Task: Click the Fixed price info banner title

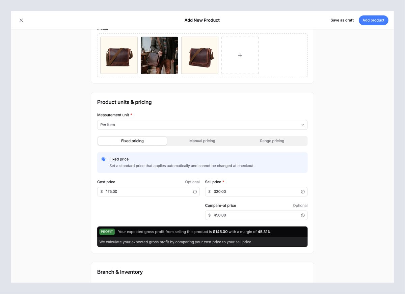Action: tap(119, 159)
